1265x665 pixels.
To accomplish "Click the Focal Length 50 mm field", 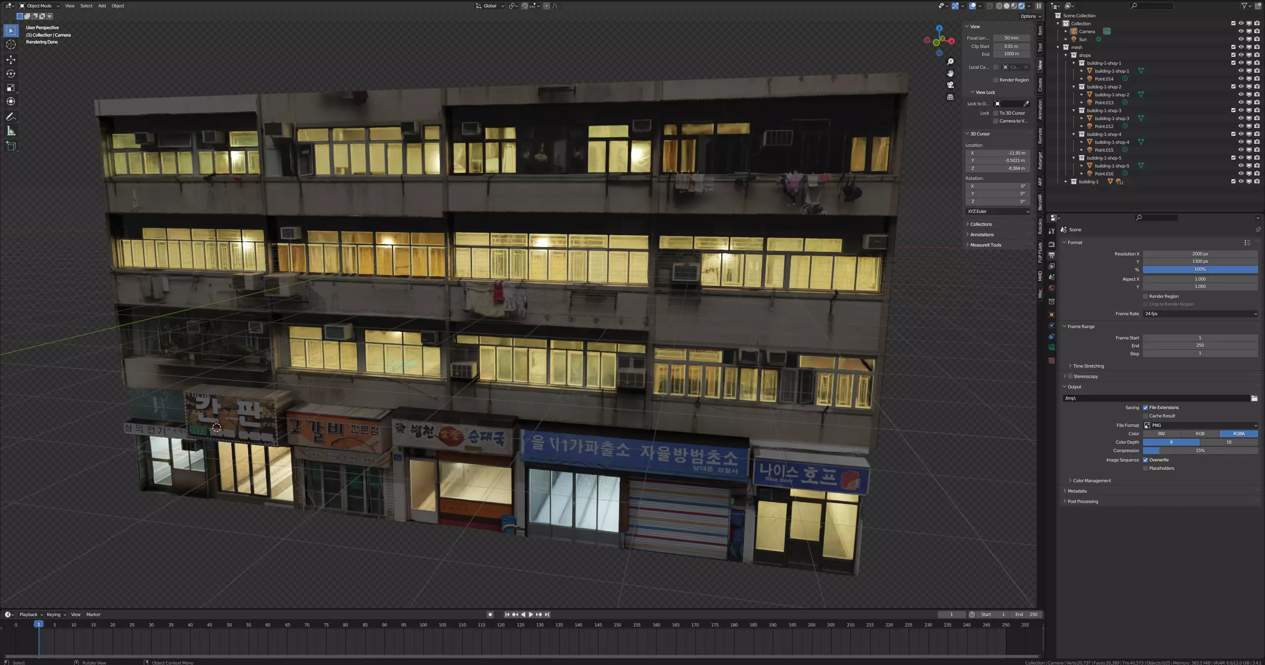I will click(1012, 38).
